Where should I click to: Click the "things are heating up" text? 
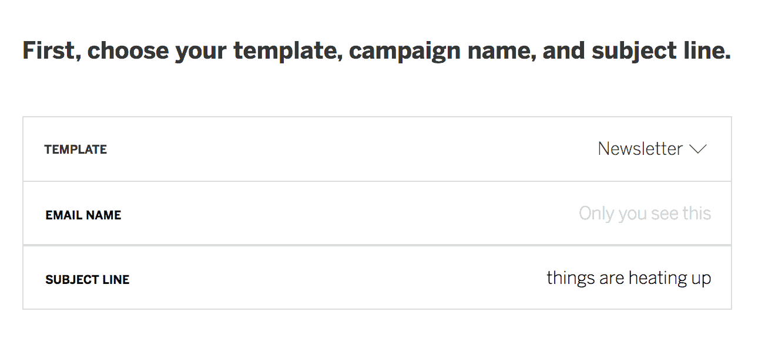[x=628, y=278]
